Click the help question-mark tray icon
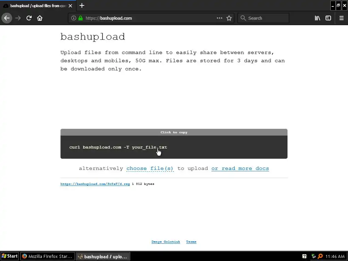This screenshot has height=261, width=348. 304,256
